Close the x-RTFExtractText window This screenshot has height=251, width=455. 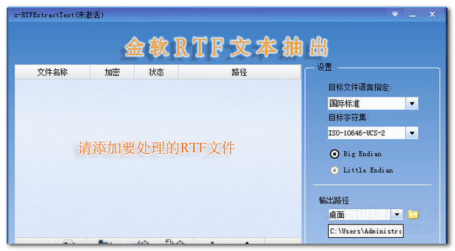[x=432, y=14]
